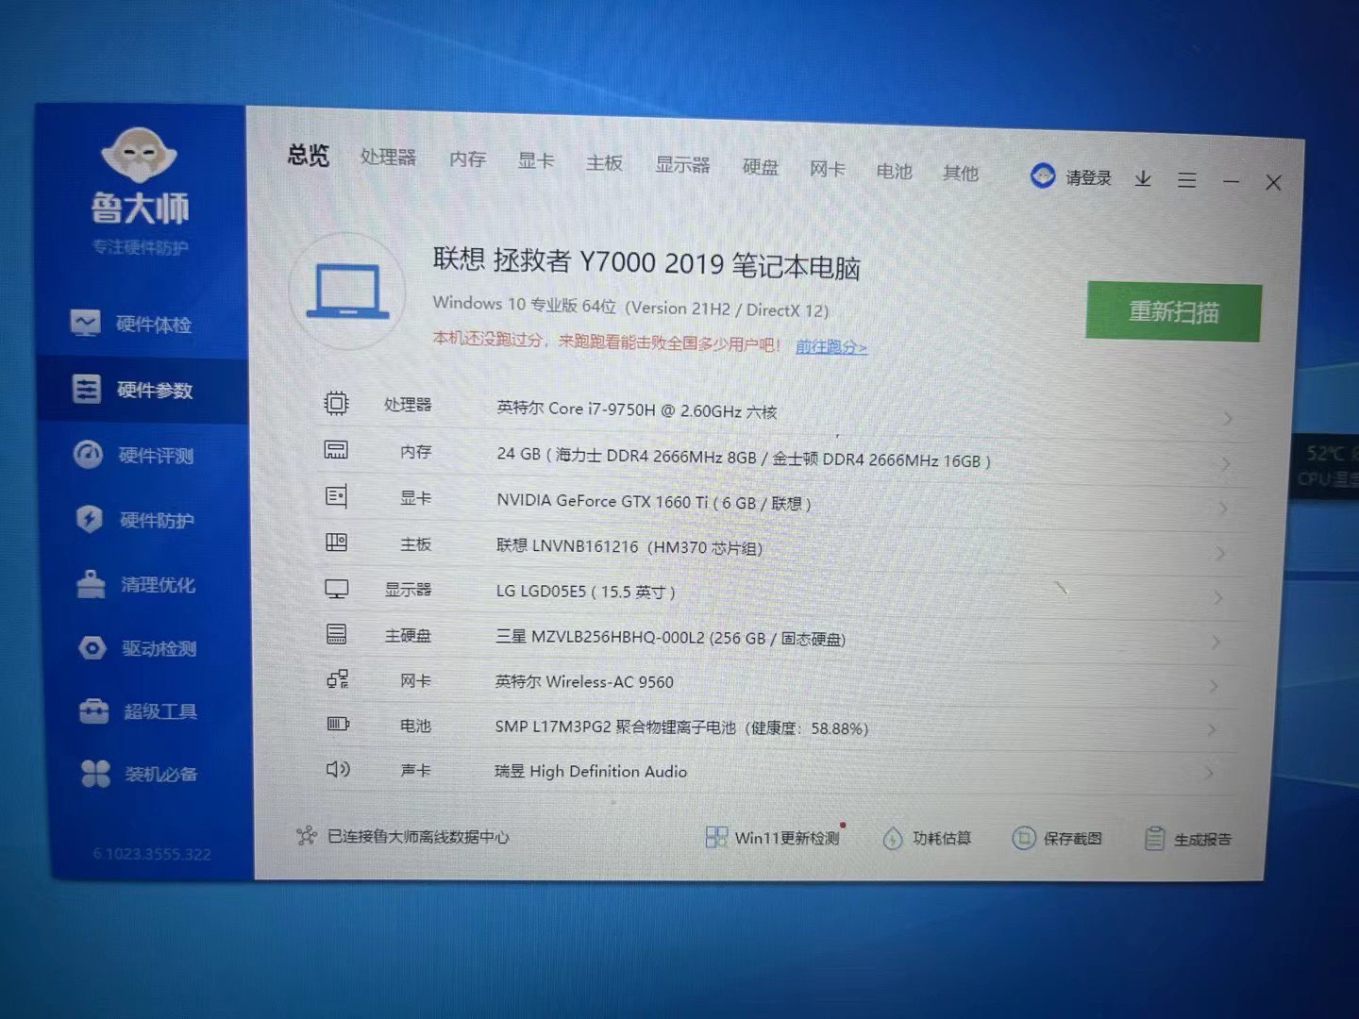This screenshot has width=1359, height=1019.
Task: Open the hamburger main menu icon
Action: coord(1187,179)
